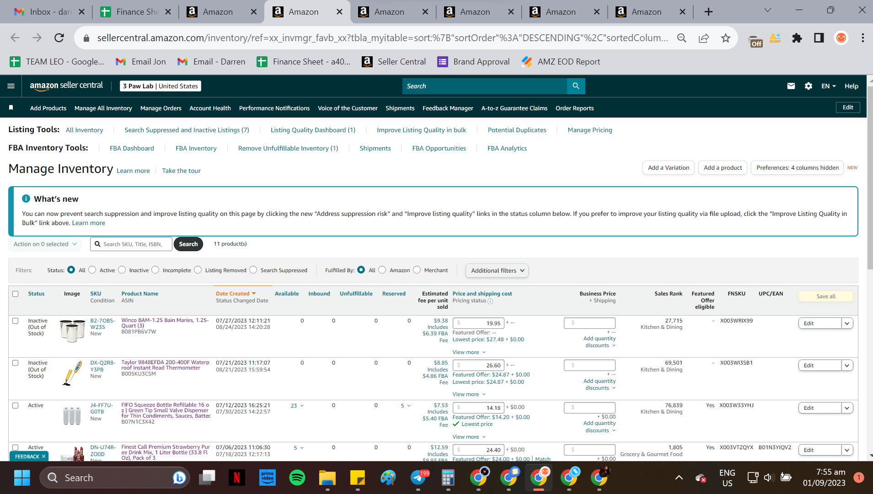Open the Action on 0 selected dropdown
This screenshot has height=494, width=873.
click(45, 244)
